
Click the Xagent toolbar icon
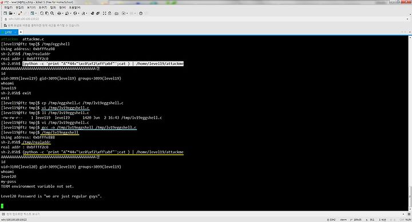pos(98,13)
